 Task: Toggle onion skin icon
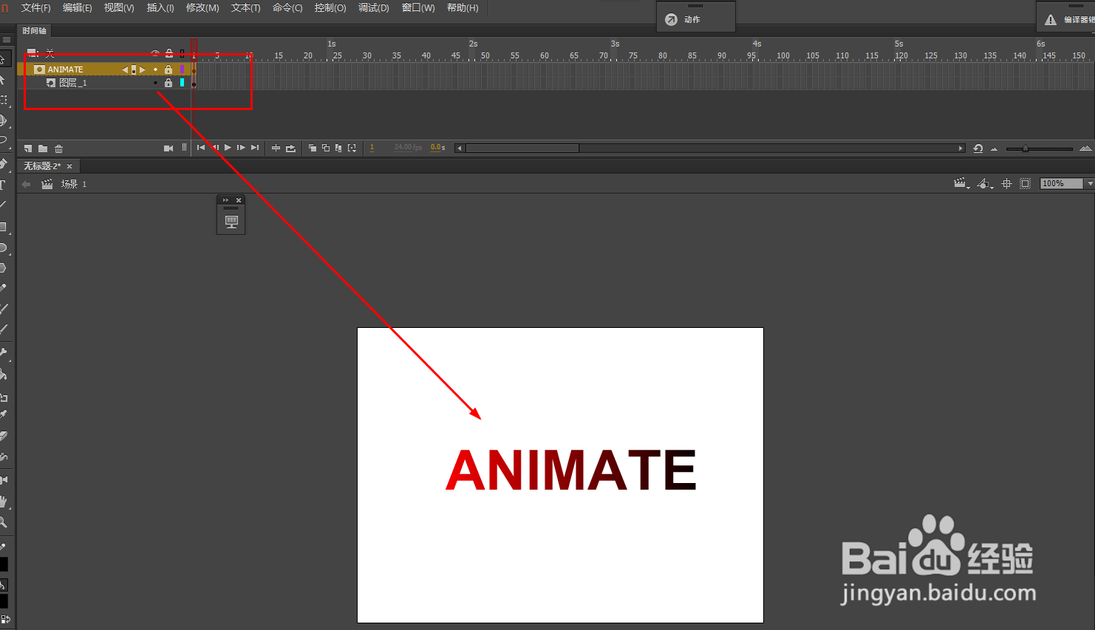(313, 148)
